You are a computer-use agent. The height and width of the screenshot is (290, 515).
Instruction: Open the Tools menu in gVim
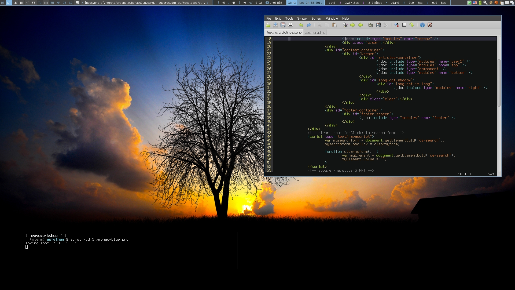(289, 19)
